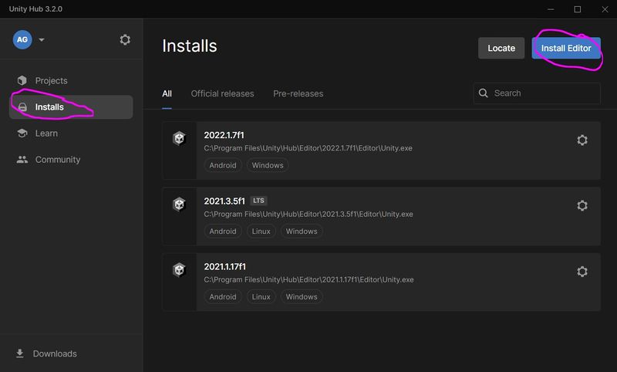Click the Downloads arrow icon
Screen dimensions: 617x372
click(x=20, y=353)
